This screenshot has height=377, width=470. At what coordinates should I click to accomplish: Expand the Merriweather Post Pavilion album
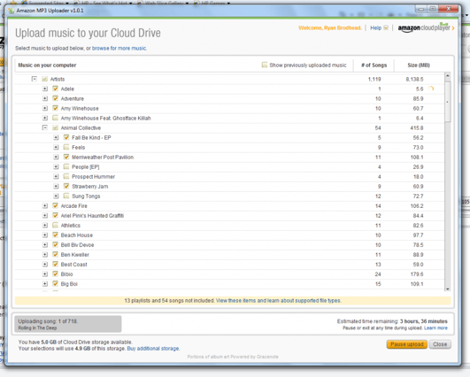coord(56,157)
